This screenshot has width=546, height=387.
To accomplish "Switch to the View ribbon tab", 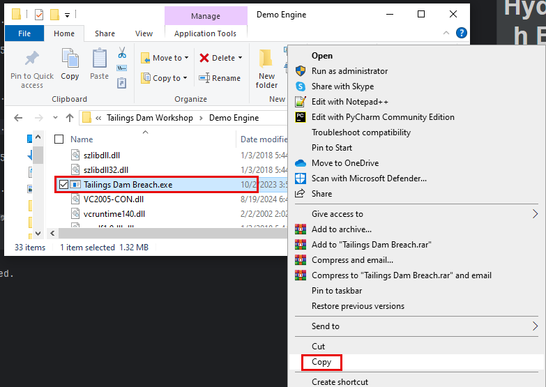I will 144,33.
